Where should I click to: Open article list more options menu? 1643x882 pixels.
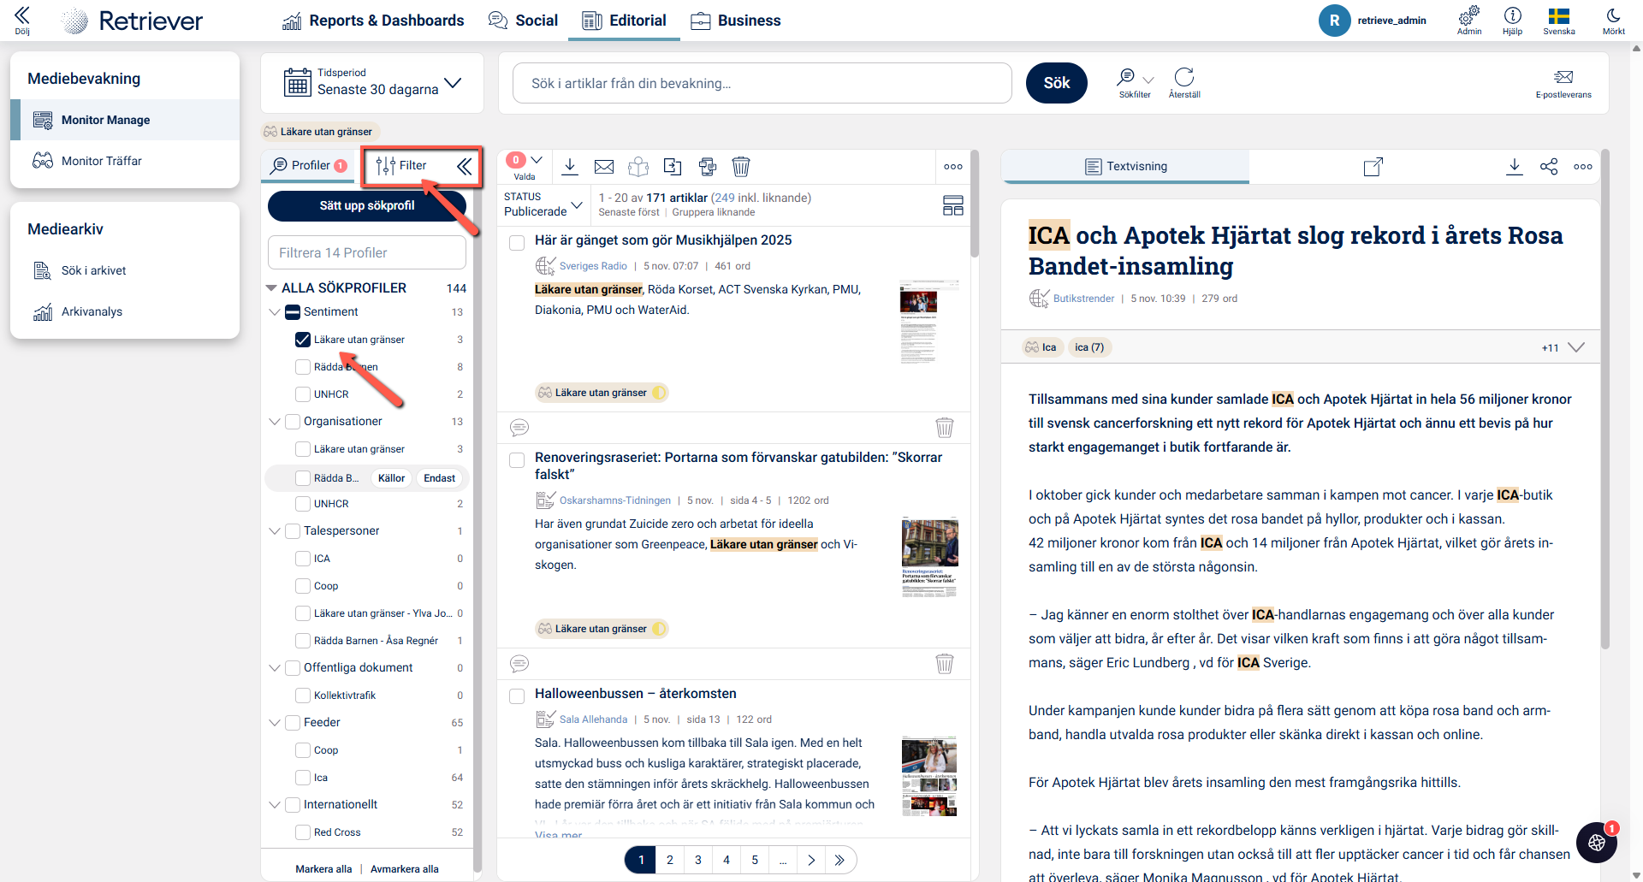953,167
